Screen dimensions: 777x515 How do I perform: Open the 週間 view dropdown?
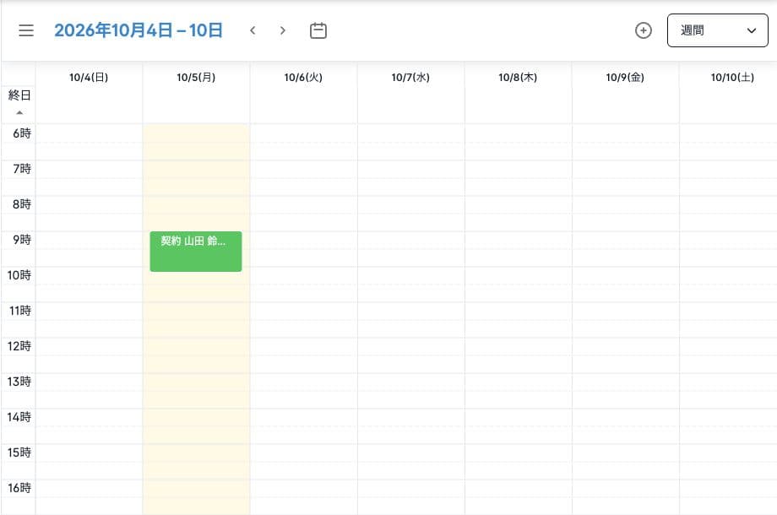click(718, 30)
